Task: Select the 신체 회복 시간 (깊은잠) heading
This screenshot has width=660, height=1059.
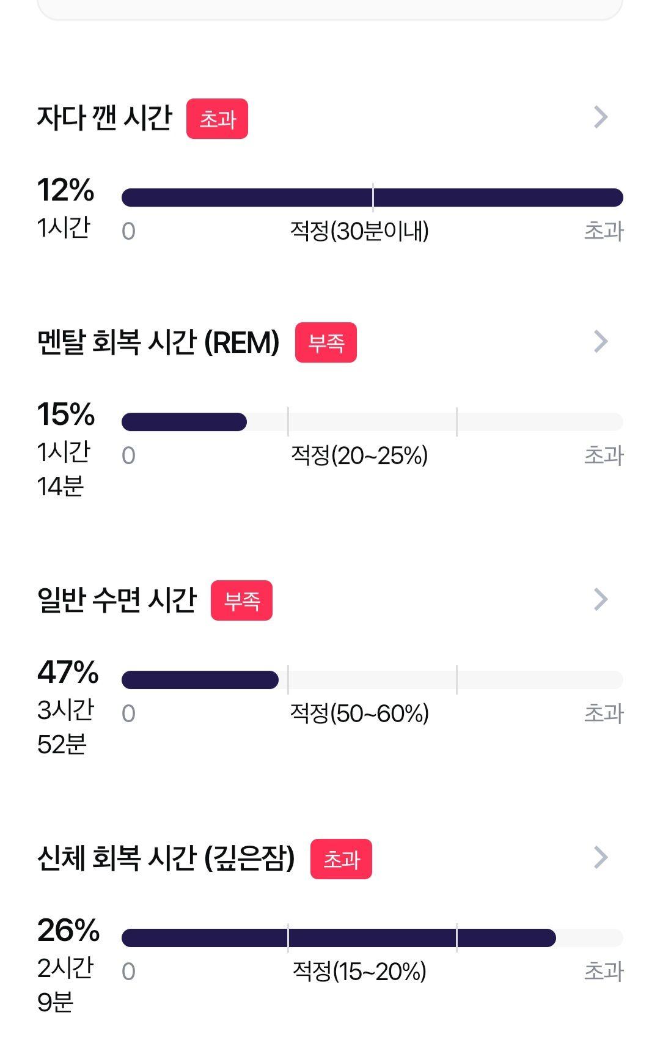Action: coord(166,858)
